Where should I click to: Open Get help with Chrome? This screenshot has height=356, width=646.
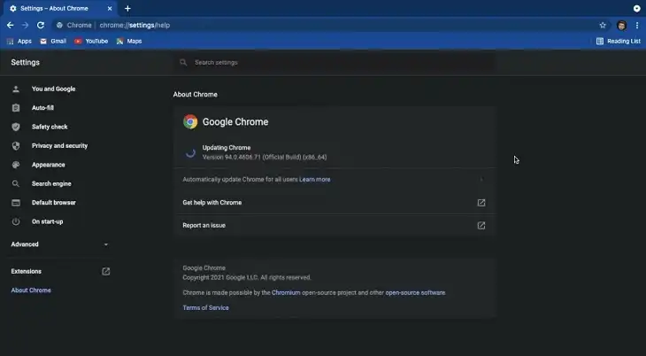335,203
